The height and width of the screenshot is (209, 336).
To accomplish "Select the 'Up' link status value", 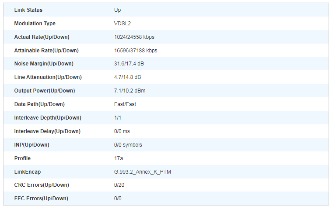I will click(x=117, y=10).
